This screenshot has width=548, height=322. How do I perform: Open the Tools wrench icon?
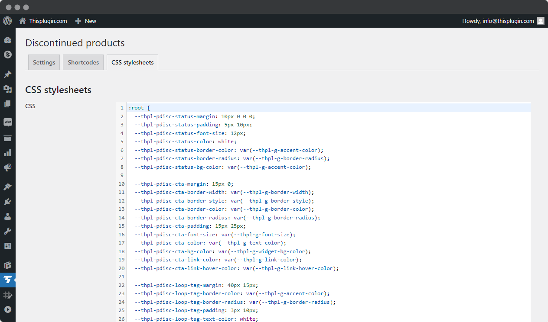point(7,231)
